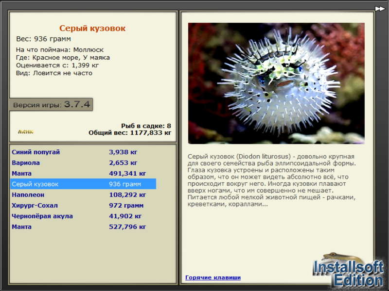Click the Общий вес: 1177,833 кг total
Screen dimensions: 389x291
130,132
